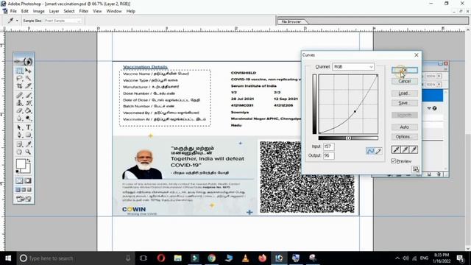
Task: Click the create new layer icon
Action: click(x=429, y=174)
